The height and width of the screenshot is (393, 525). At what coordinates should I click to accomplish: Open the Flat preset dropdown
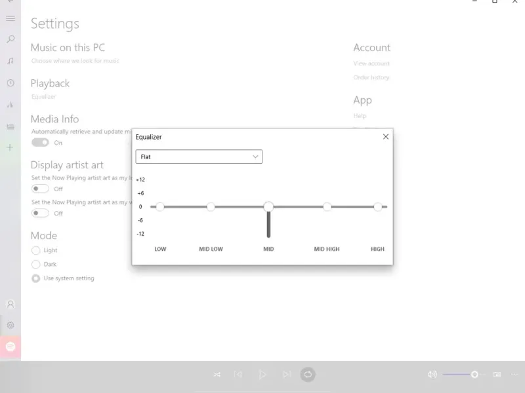pyautogui.click(x=199, y=157)
